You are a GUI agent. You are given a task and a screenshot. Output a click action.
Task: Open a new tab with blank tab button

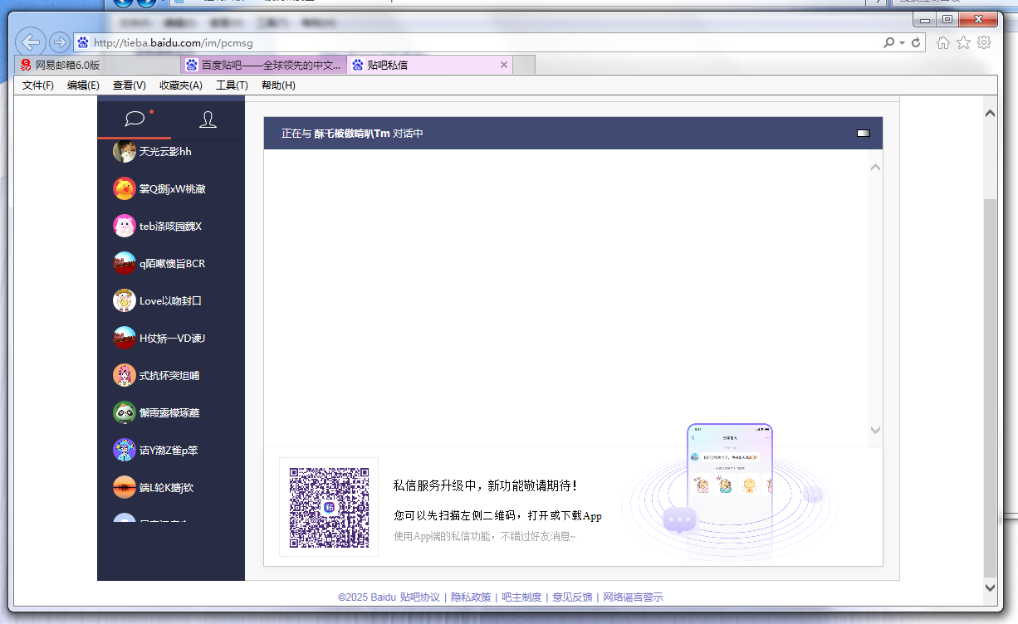pyautogui.click(x=524, y=65)
